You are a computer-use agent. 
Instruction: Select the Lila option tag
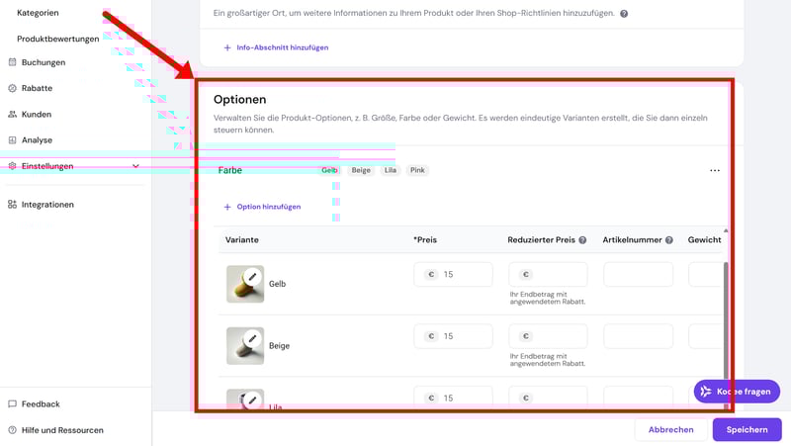(391, 170)
